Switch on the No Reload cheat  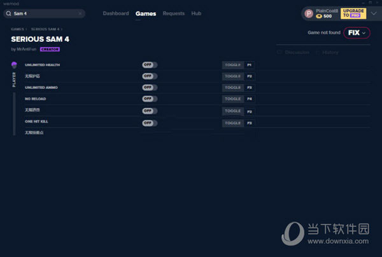coord(150,99)
